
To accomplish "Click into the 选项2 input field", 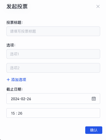I will (53, 68).
